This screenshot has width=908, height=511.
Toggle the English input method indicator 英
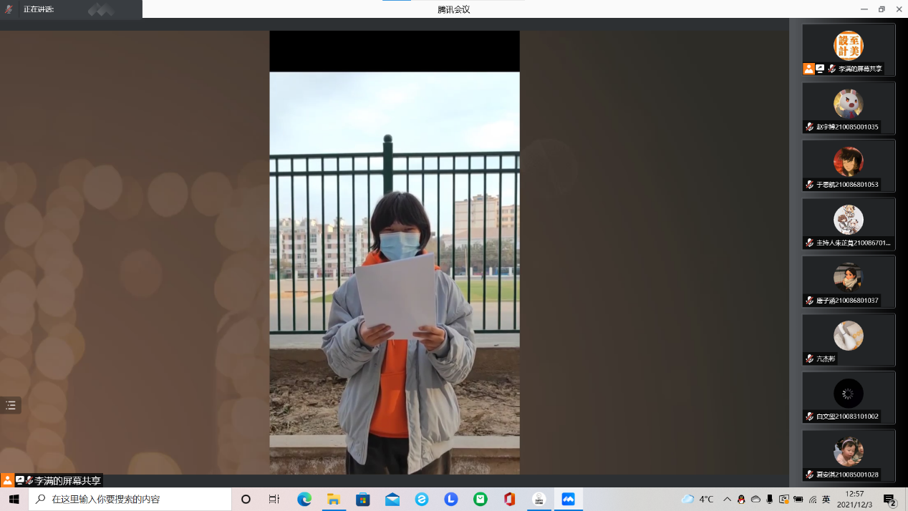pos(826,499)
